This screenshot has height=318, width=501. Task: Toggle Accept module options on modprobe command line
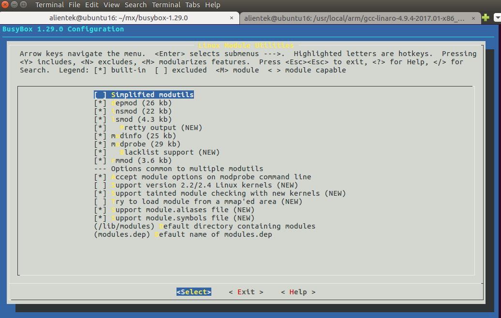click(203, 177)
